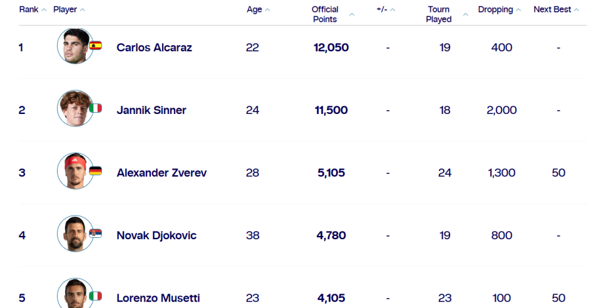Click the Spanish flag icon
The image size is (601, 308).
pos(96,46)
